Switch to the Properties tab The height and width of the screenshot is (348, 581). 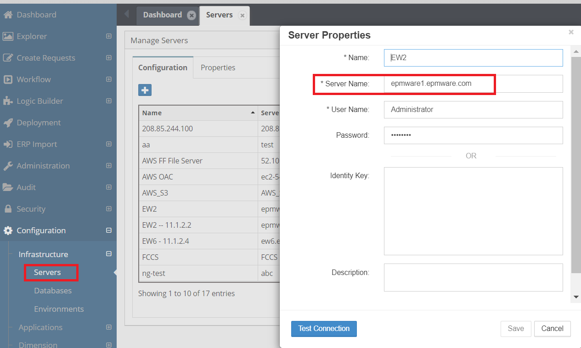pos(218,67)
